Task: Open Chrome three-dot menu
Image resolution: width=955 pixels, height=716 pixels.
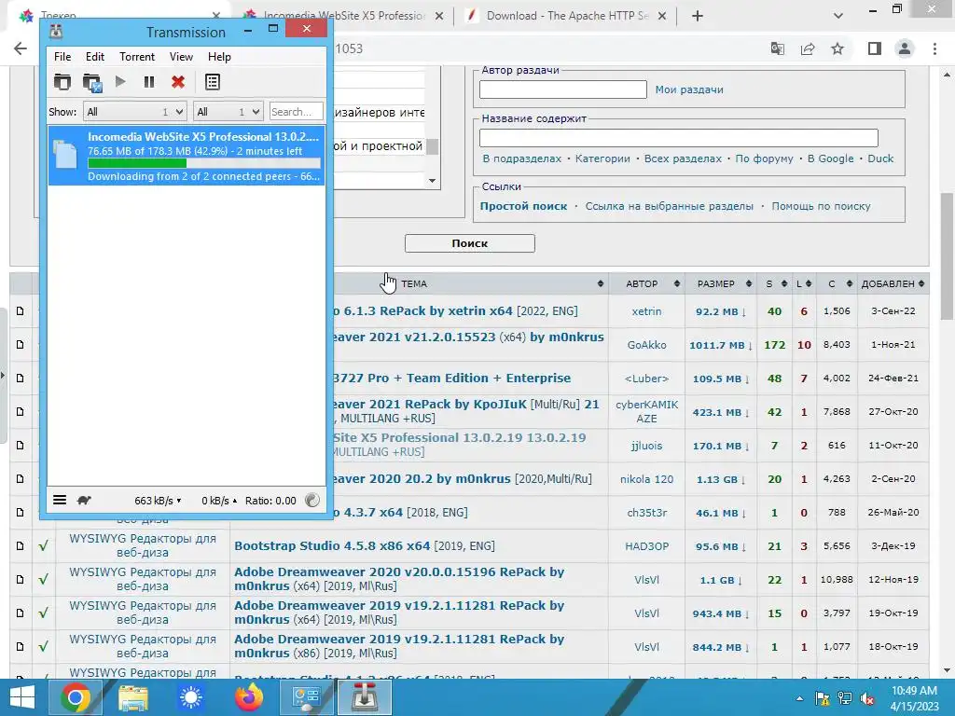Action: (x=934, y=48)
